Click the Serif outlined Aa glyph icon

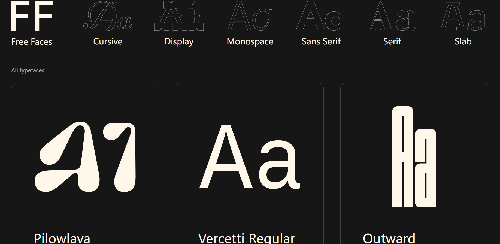(x=392, y=16)
